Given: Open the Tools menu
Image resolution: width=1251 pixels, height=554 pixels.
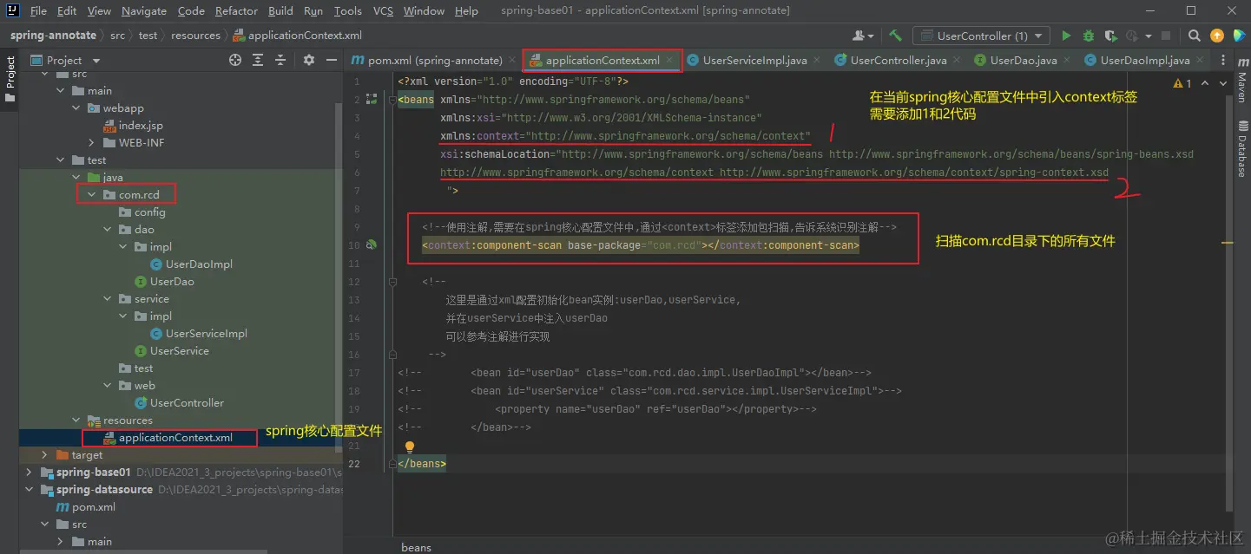Looking at the screenshot, I should (347, 10).
